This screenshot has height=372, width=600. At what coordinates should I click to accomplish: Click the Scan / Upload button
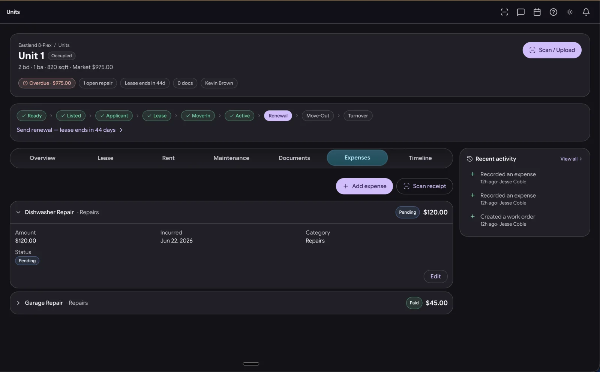(552, 50)
